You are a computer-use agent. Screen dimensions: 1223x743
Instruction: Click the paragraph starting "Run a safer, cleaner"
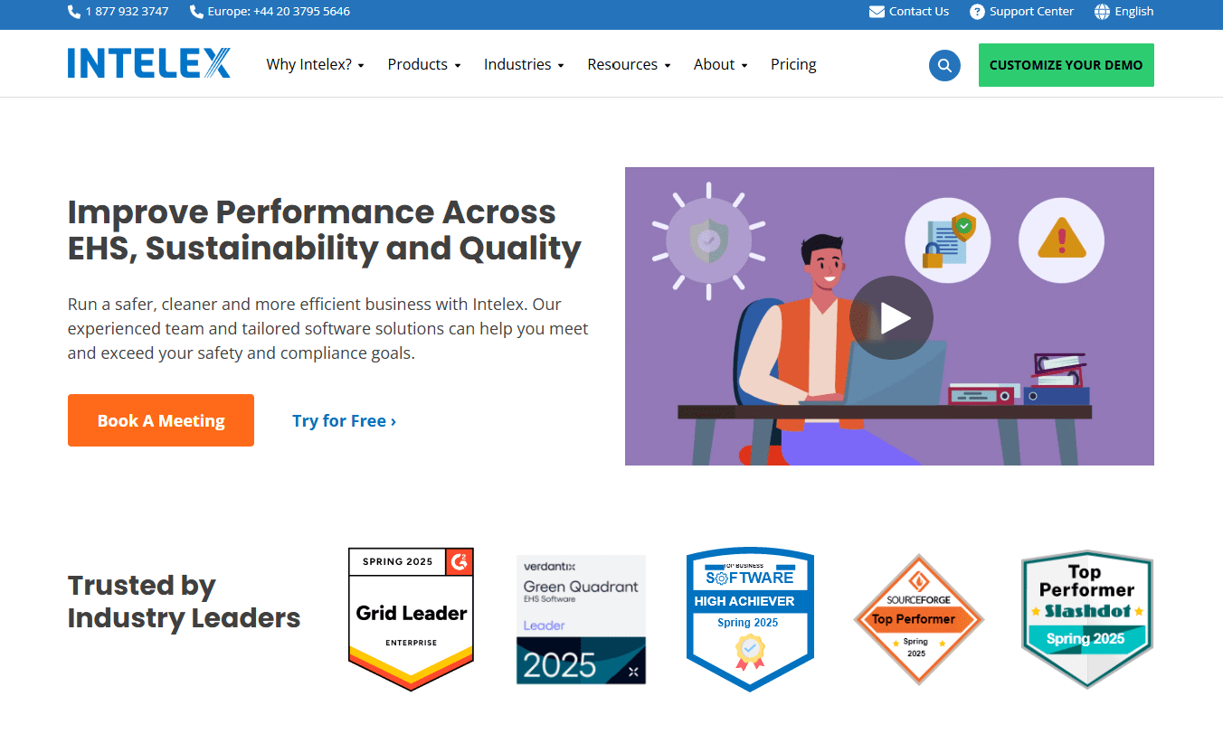coord(328,328)
